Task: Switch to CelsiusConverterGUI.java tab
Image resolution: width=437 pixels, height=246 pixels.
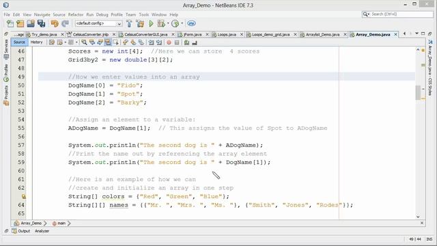Action: coord(145,35)
